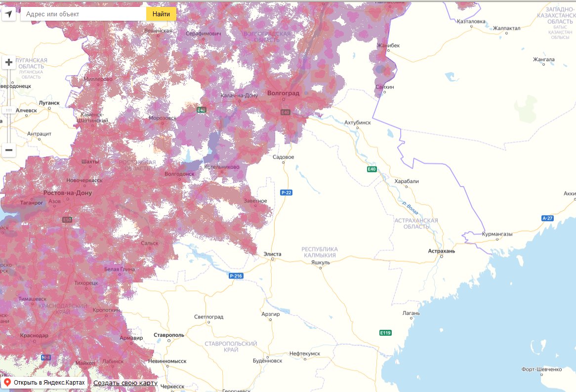The width and height of the screenshot is (576, 392).
Task: Click the Курмангазы label
Action: 497,234
